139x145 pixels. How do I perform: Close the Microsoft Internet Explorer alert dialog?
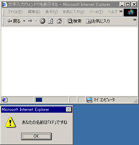(69, 110)
